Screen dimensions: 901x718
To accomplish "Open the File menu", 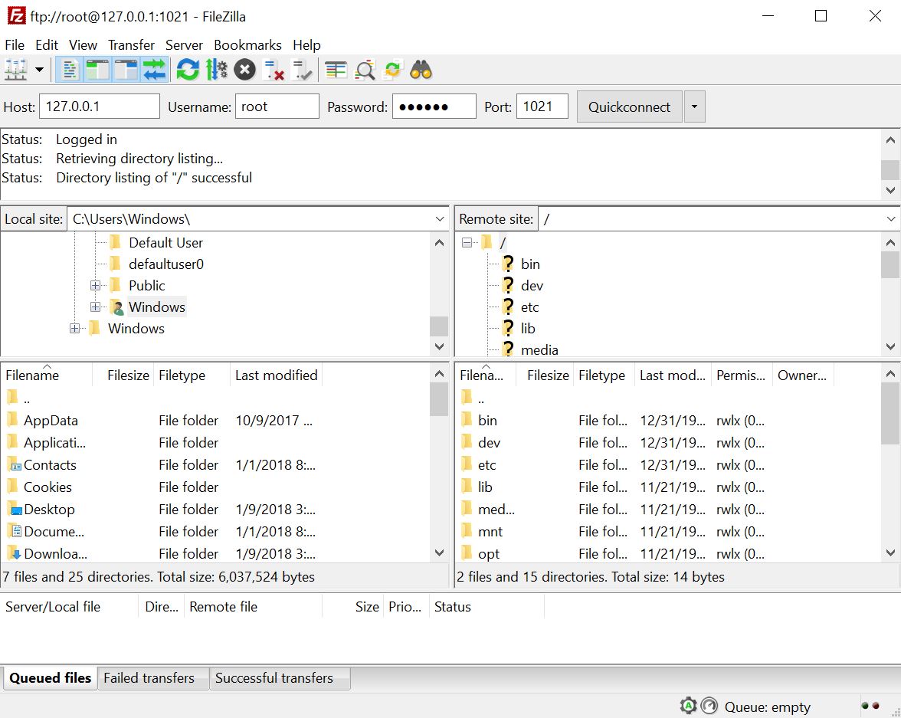I will pyautogui.click(x=15, y=45).
